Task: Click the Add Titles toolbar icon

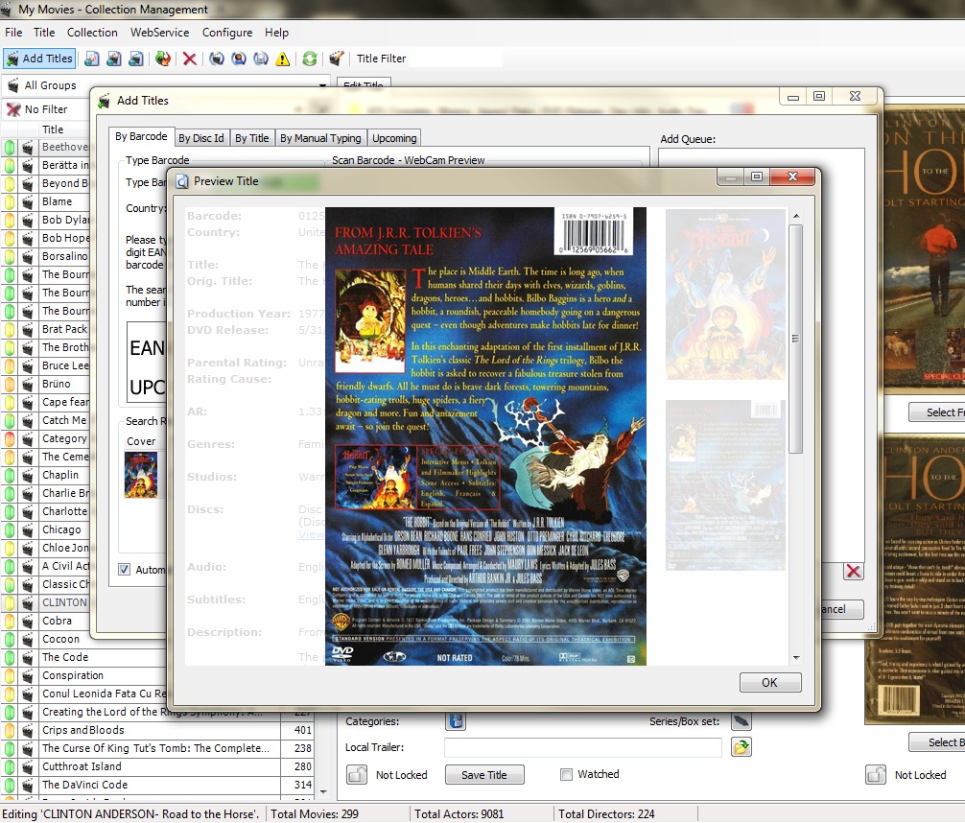Action: tap(39, 58)
